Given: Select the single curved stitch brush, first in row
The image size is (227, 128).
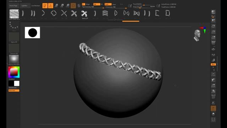Looking at the screenshot, I should pyautogui.click(x=23, y=14).
